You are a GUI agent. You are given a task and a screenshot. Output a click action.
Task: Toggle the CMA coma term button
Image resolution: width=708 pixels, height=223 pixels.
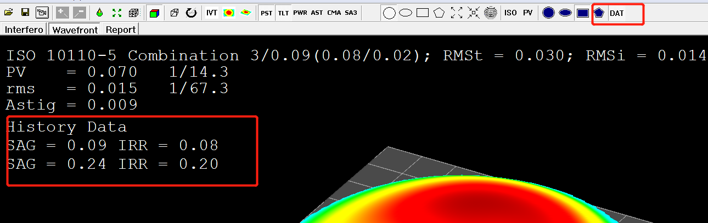coord(334,13)
